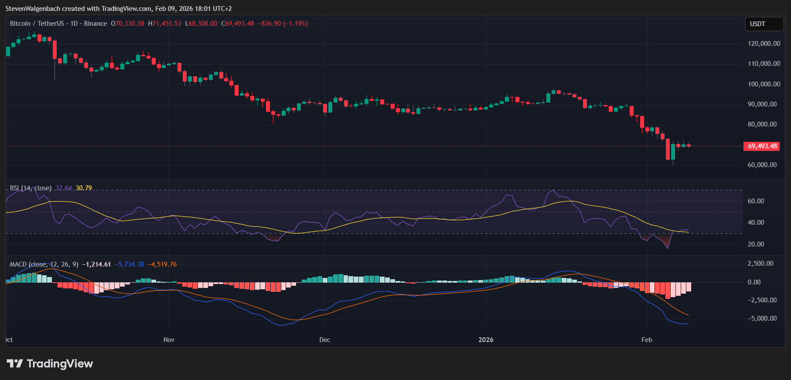Click the Bitcoin / TetherUS symbol title

37,24
